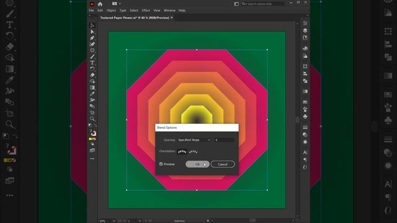Viewport: 397px width, 223px height.
Task: Open the Window menu
Action: [169, 11]
